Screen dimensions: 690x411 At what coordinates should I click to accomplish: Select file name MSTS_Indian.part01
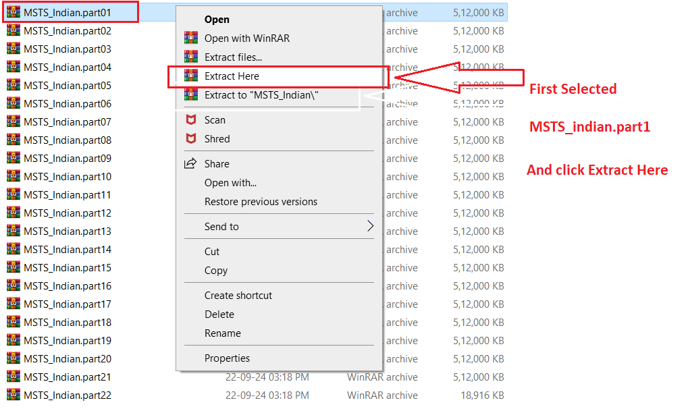(x=68, y=13)
